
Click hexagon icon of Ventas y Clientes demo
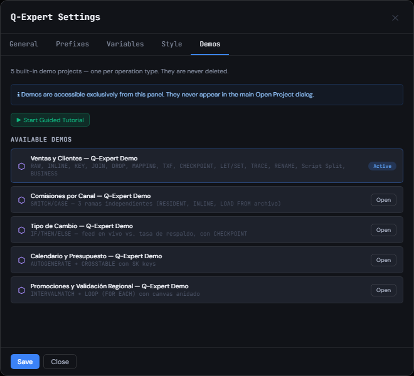(22, 166)
